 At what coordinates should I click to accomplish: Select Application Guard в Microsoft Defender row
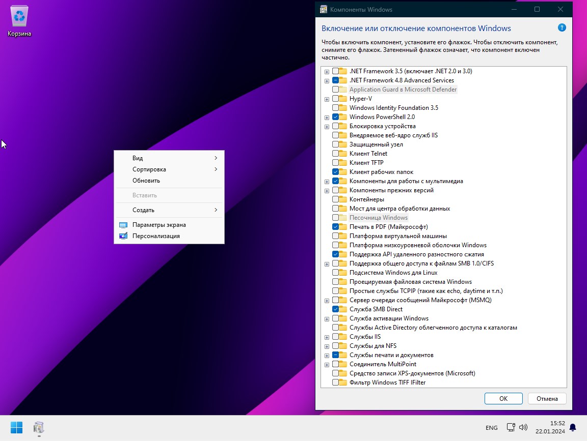pos(403,90)
